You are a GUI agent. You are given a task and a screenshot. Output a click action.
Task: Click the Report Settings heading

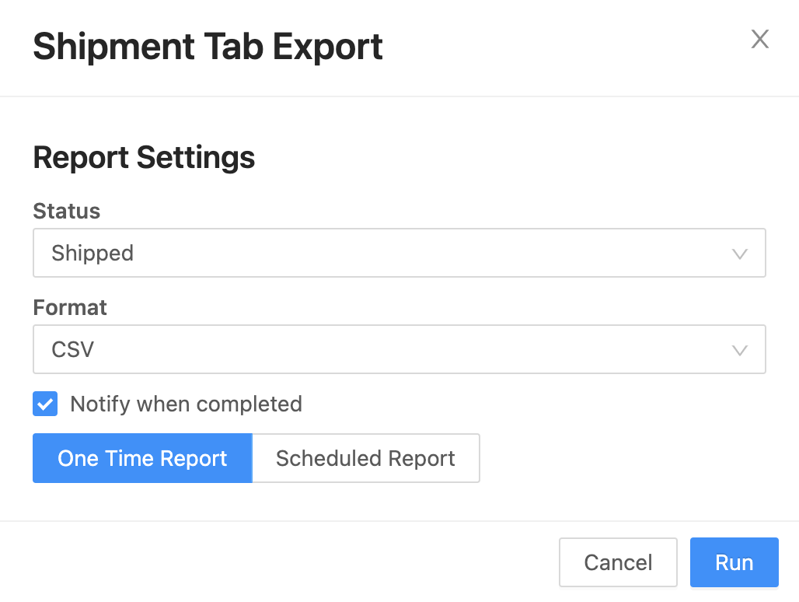click(144, 158)
